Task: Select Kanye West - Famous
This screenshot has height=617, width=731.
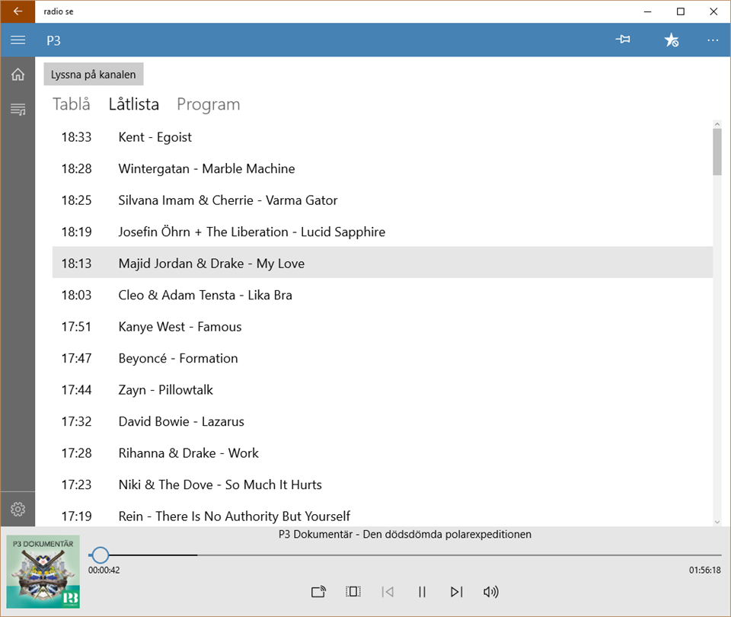Action: [x=382, y=327]
